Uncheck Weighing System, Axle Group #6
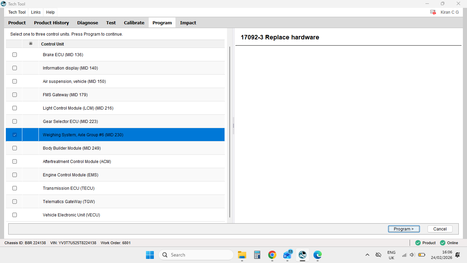The width and height of the screenshot is (467, 263). coord(14,135)
